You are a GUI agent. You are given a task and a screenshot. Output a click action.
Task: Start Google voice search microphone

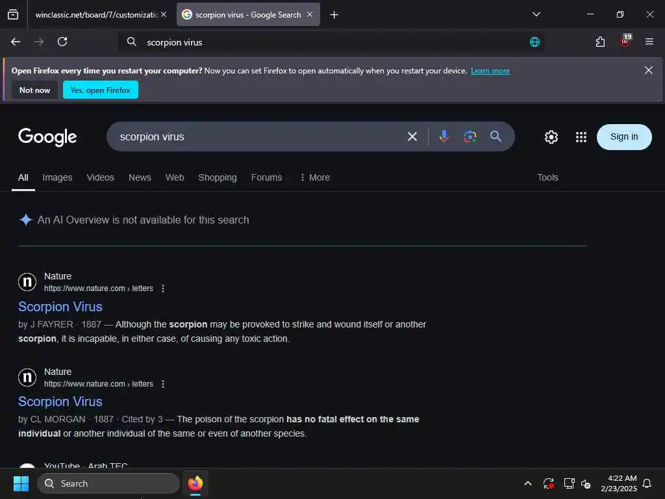(x=444, y=136)
